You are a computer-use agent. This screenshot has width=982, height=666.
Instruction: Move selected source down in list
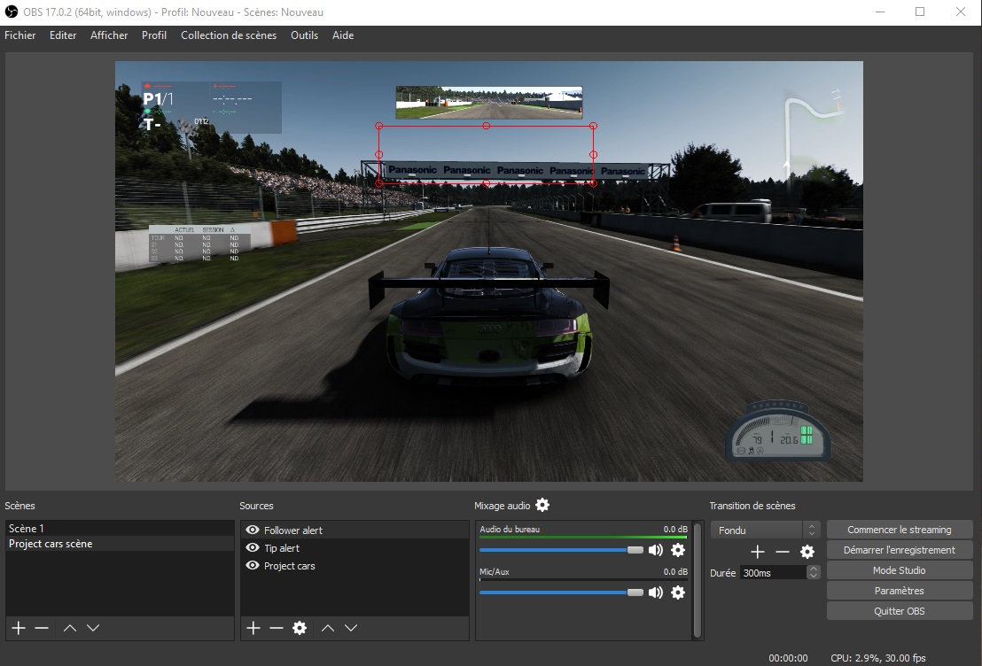351,628
